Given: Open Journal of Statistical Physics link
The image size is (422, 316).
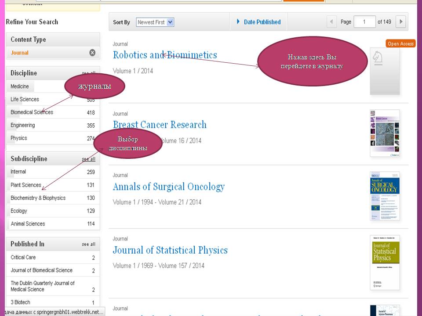Looking at the screenshot, I should pos(170,250).
